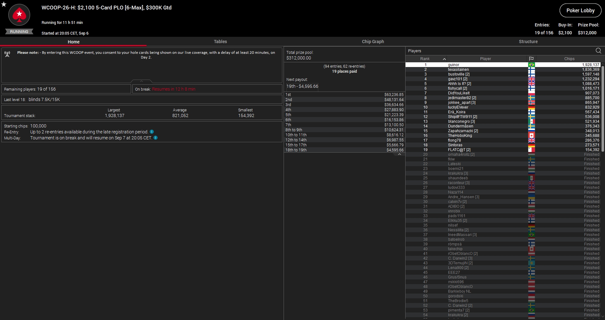The width and height of the screenshot is (605, 320).
Task: Open Multi-Day info tooltip icon
Action: coord(155,138)
